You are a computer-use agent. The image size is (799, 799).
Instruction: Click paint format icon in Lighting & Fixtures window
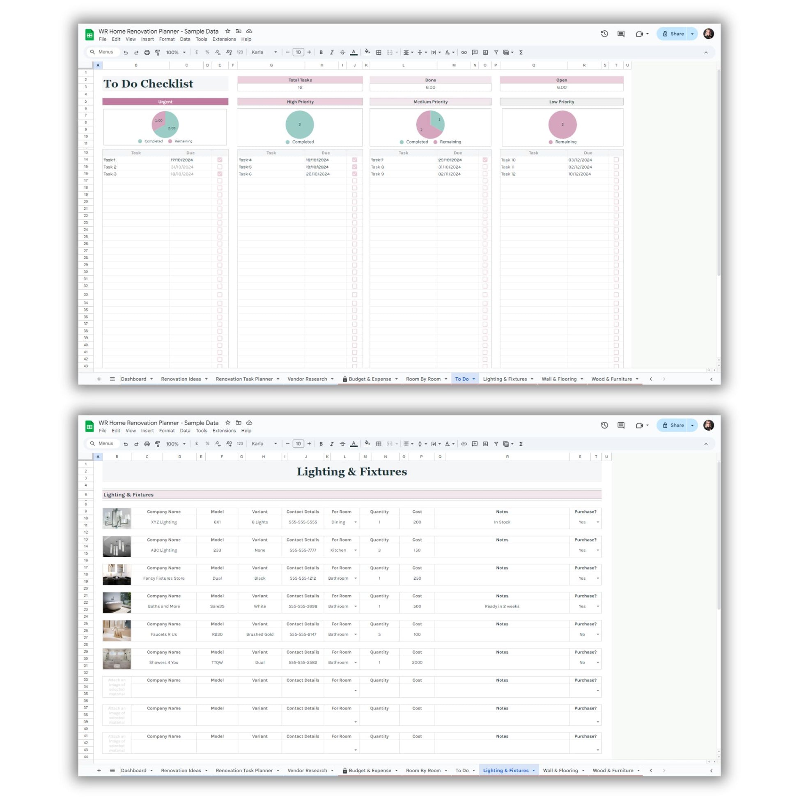click(158, 444)
